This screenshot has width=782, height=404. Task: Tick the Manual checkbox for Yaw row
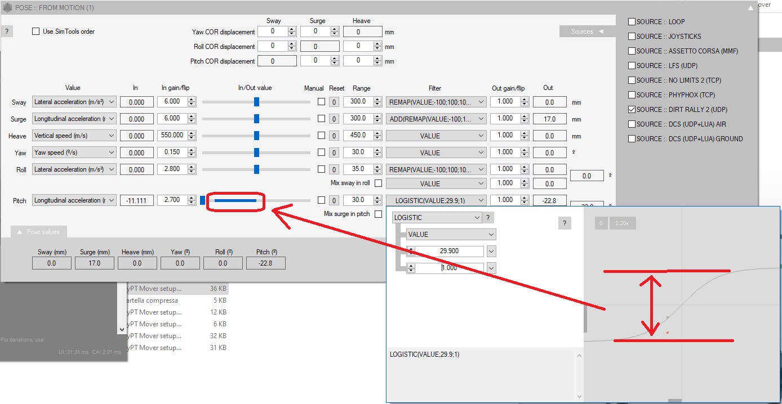(x=321, y=152)
